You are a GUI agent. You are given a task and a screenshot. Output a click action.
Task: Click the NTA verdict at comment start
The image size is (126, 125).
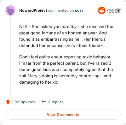pyautogui.click(x=23, y=27)
